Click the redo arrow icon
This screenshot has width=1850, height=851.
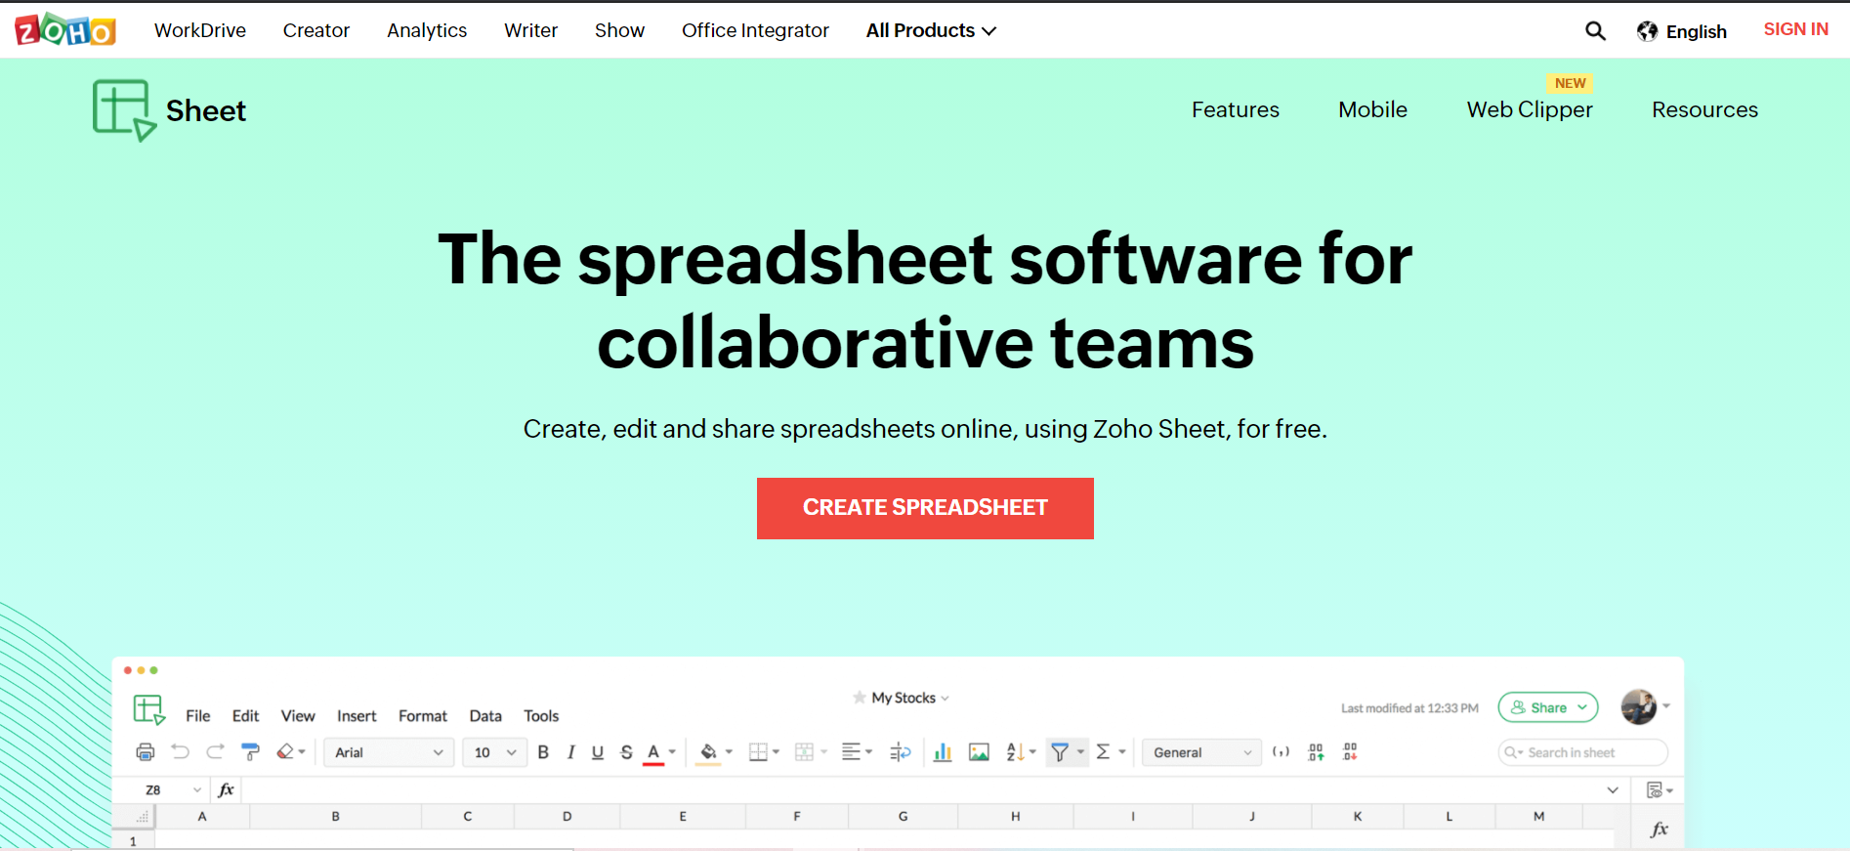coord(215,751)
